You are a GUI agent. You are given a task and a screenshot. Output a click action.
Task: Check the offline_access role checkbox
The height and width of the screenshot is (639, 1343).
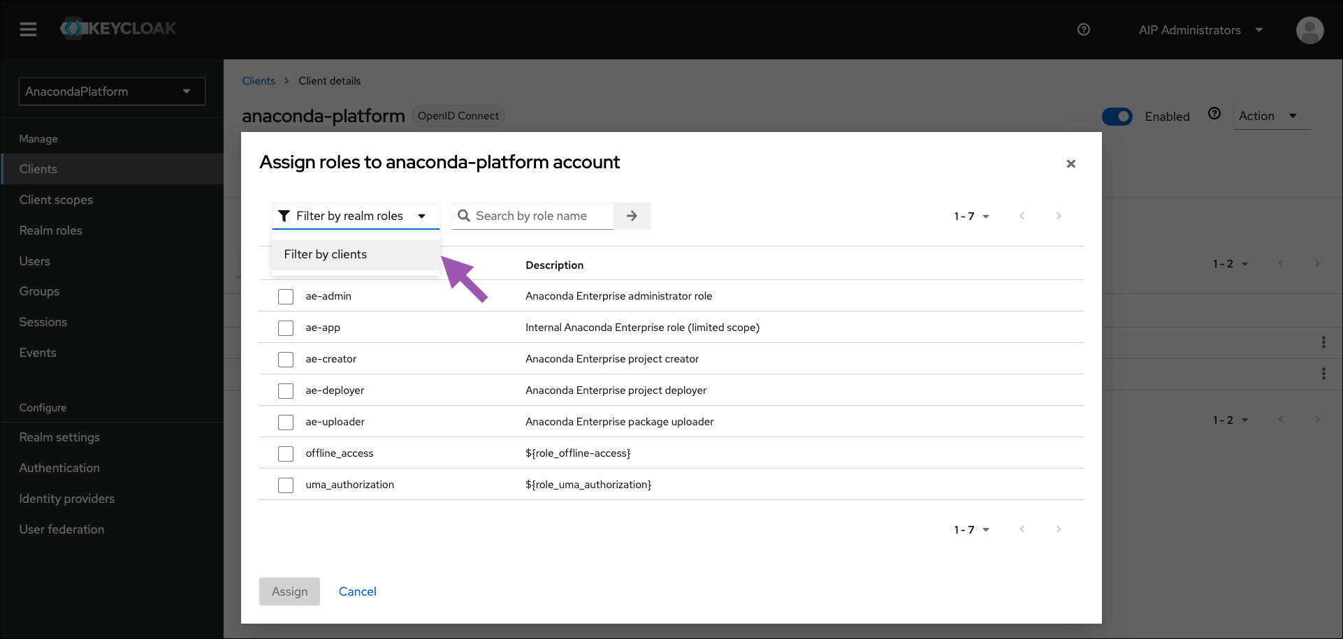[x=286, y=454]
